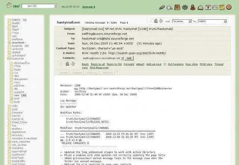The image size is (239, 165).
Task: Open the masterson folder
Action: pos(19,132)
